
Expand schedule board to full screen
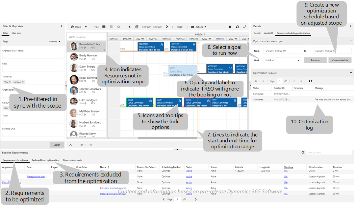pos(245,27)
